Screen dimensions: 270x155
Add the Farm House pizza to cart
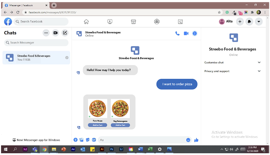click(97, 125)
